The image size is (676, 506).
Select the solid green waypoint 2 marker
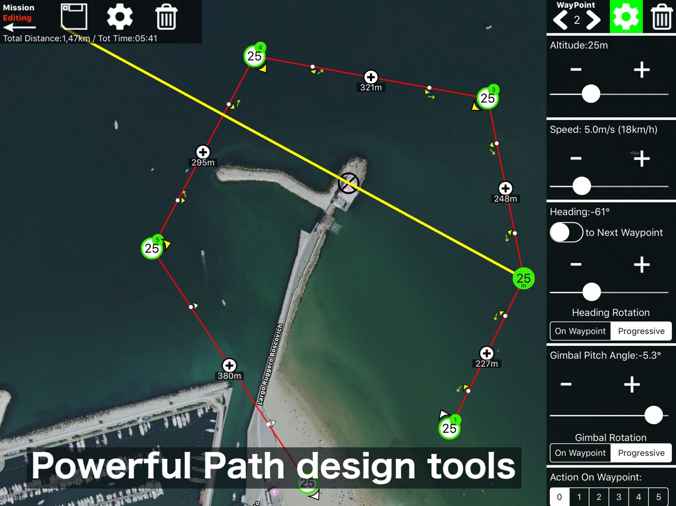[x=524, y=278]
